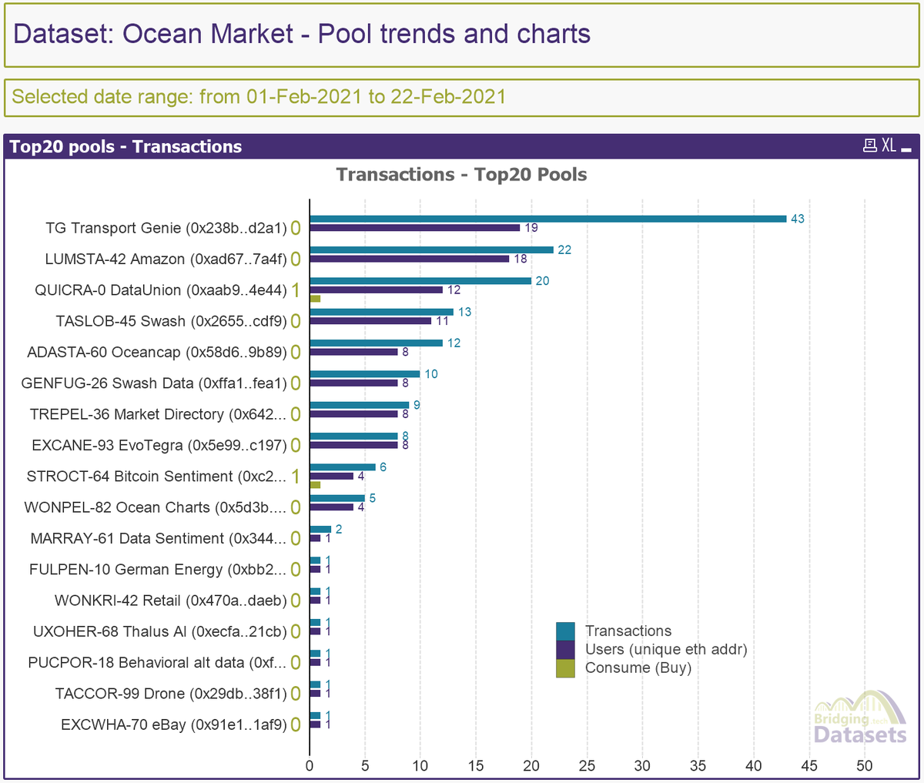Screen dimensions: 924x783
Task: Click the QUICRA-0 DataUnion green consume bar
Action: [x=315, y=299]
